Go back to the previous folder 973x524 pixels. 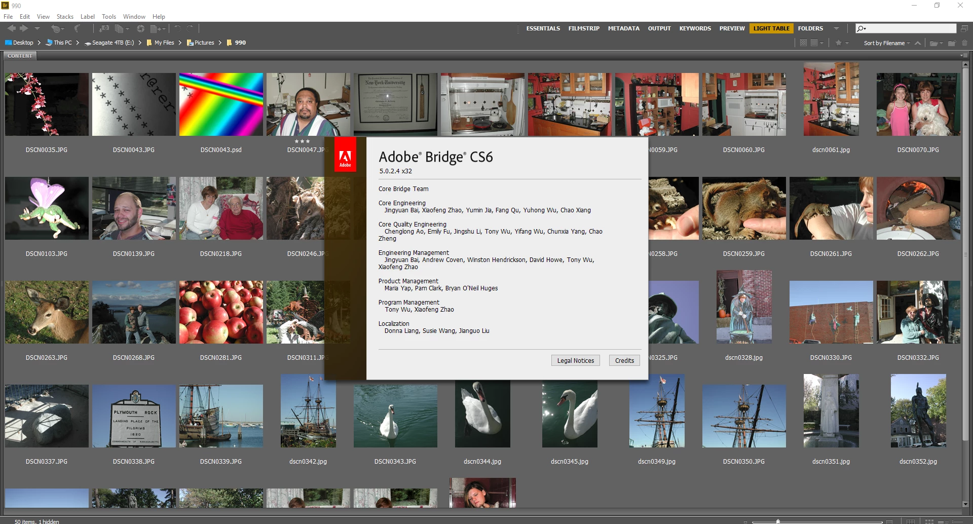pos(11,29)
